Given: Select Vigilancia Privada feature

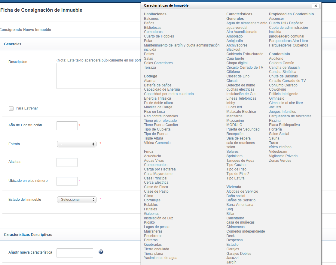Looking at the screenshot, I should pyautogui.click(x=283, y=156).
